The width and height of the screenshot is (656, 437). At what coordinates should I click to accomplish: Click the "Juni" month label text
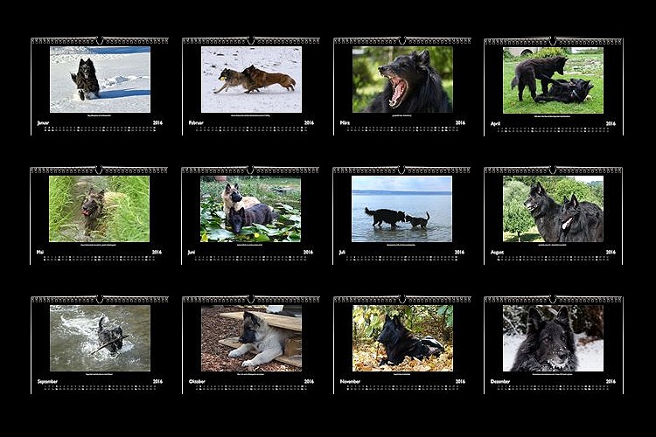[x=192, y=252]
